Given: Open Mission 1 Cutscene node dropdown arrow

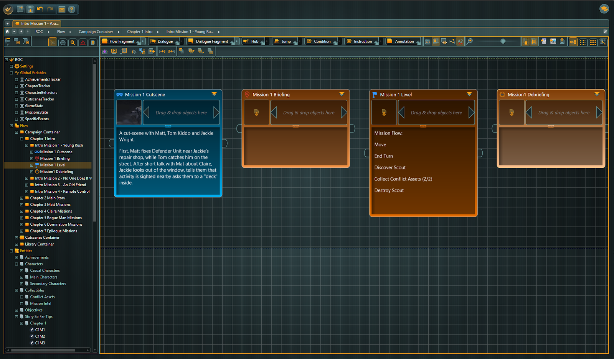Looking at the screenshot, I should point(214,94).
